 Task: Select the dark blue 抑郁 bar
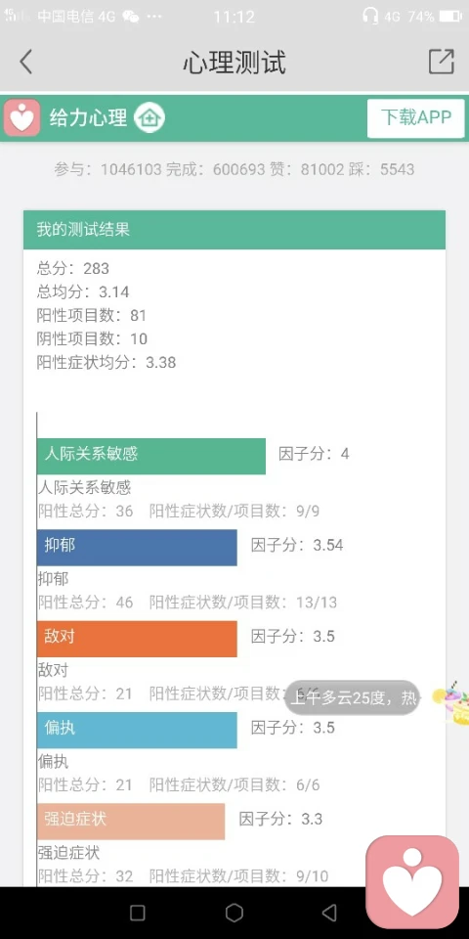(137, 548)
